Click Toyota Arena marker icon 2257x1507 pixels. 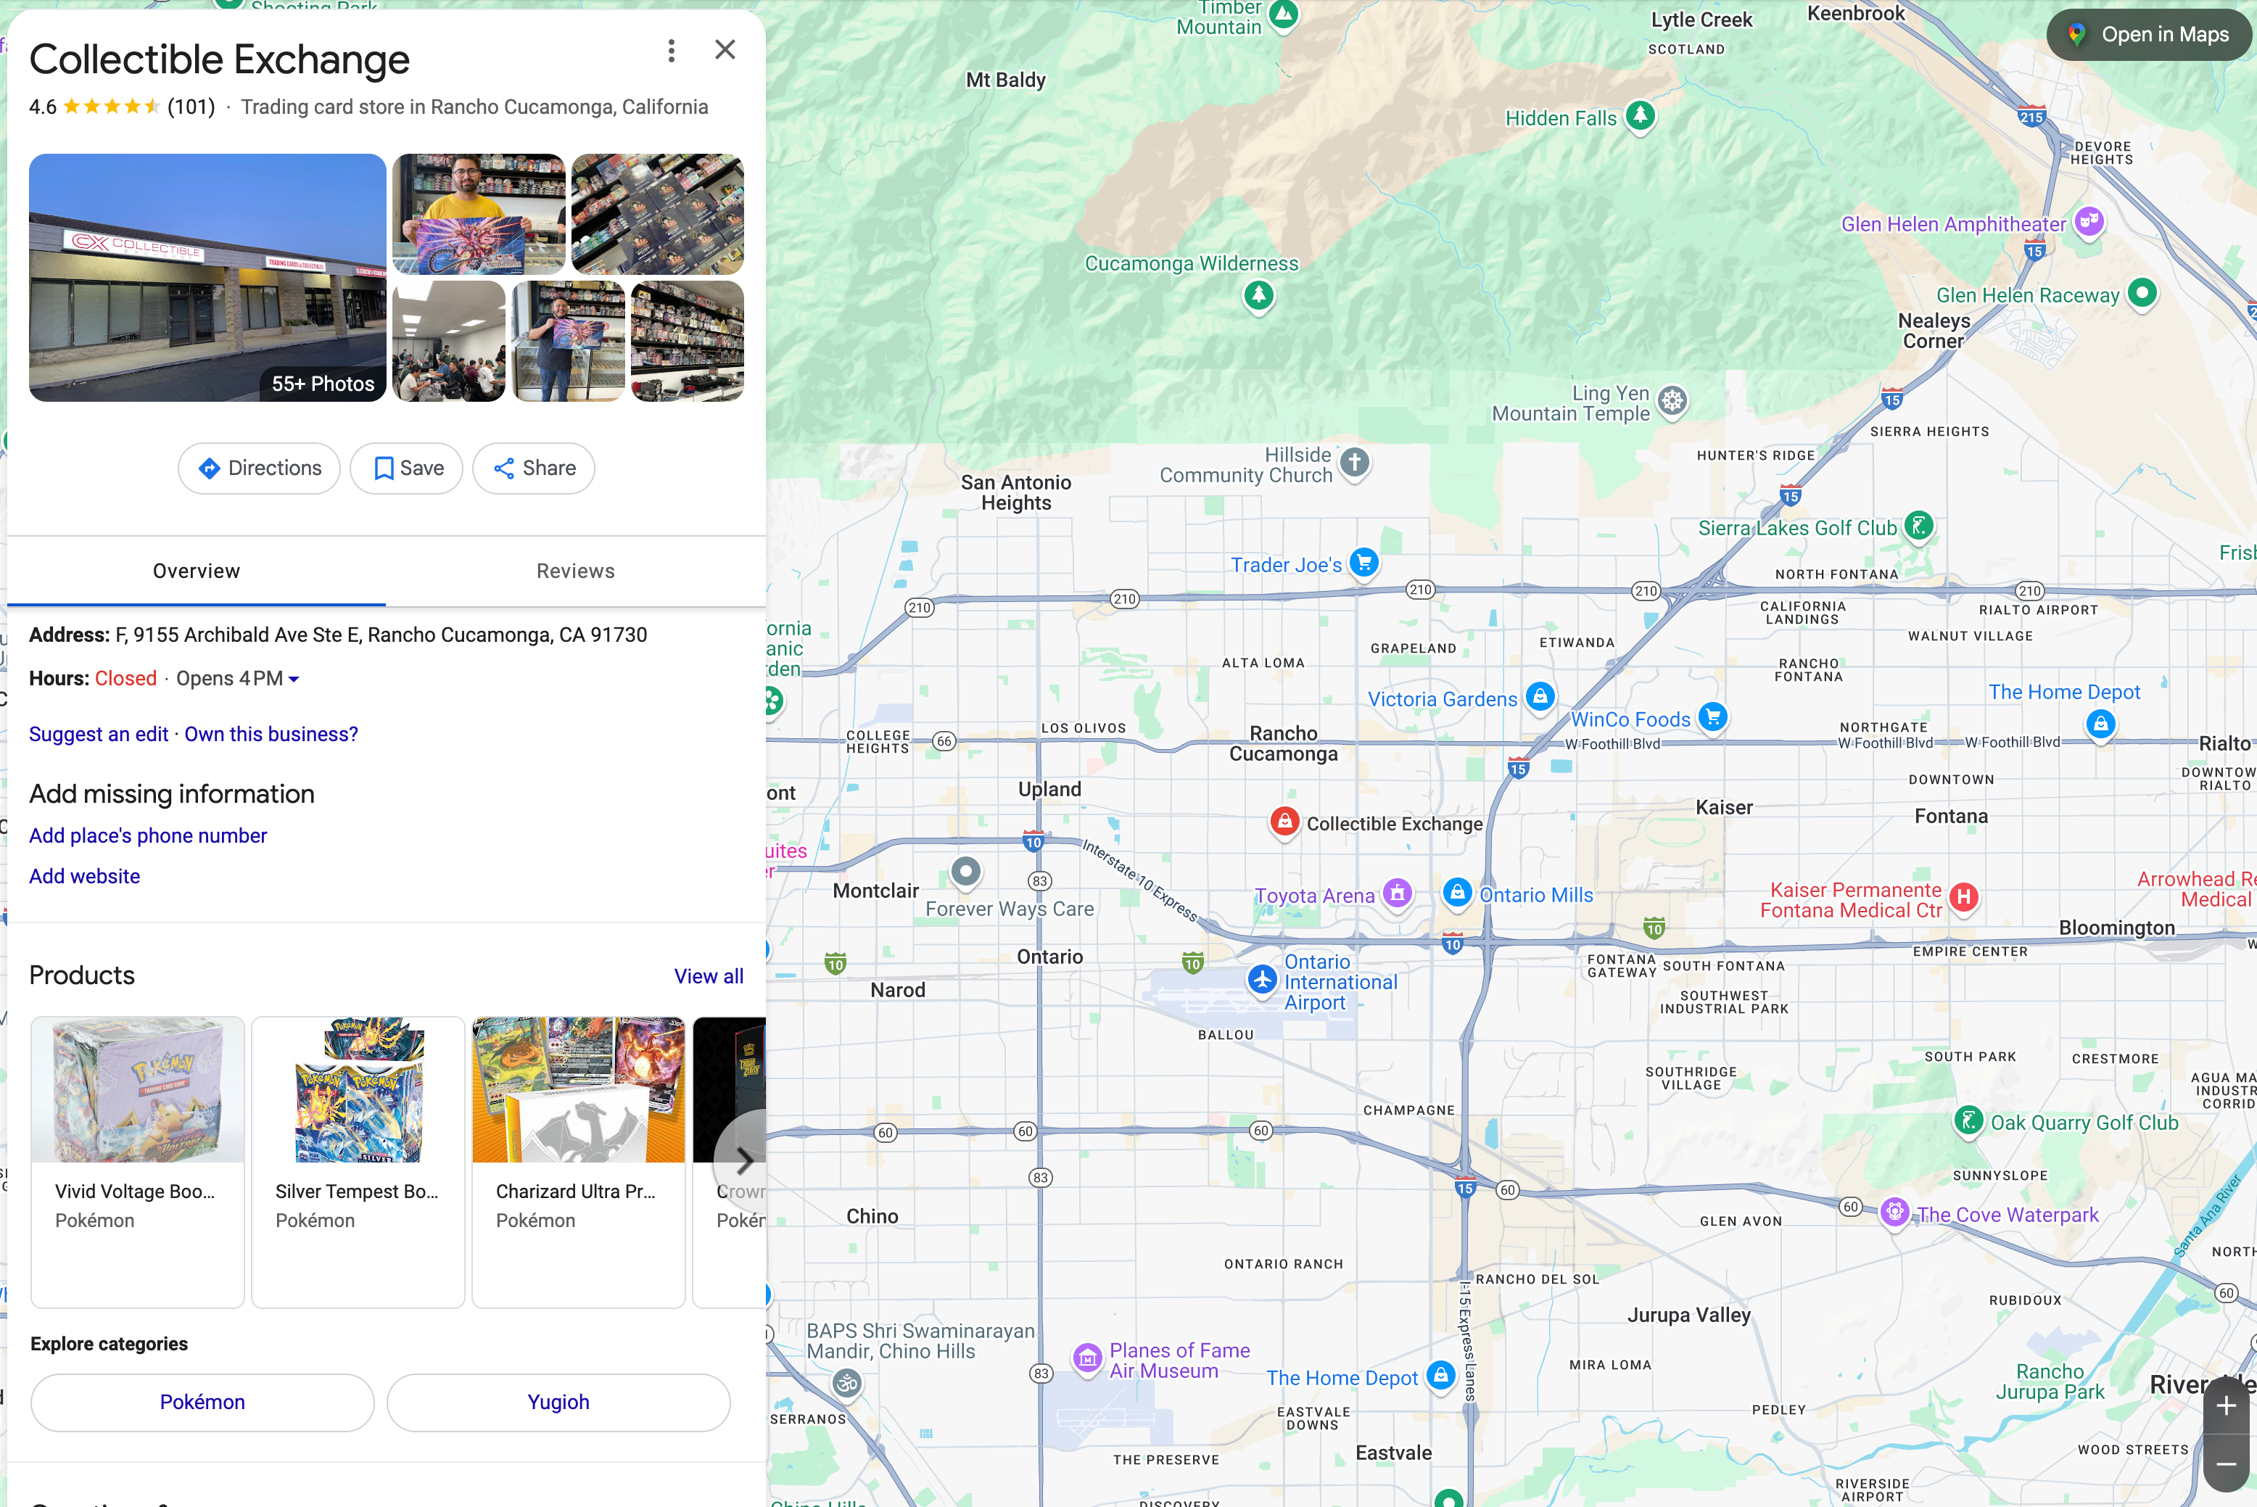1398,893
